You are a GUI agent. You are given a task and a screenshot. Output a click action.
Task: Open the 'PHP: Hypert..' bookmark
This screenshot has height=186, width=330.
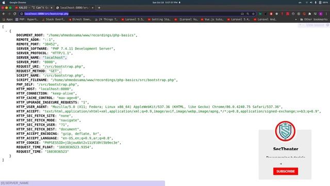[x=27, y=20]
